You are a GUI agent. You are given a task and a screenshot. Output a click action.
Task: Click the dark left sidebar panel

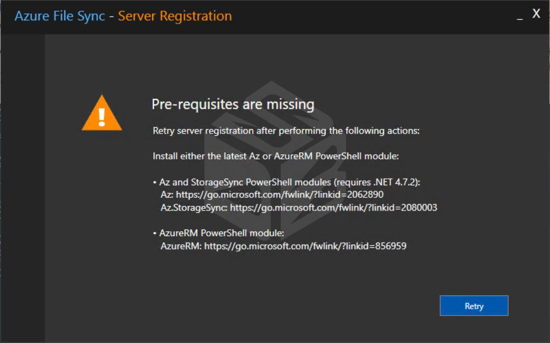pyautogui.click(x=23, y=188)
